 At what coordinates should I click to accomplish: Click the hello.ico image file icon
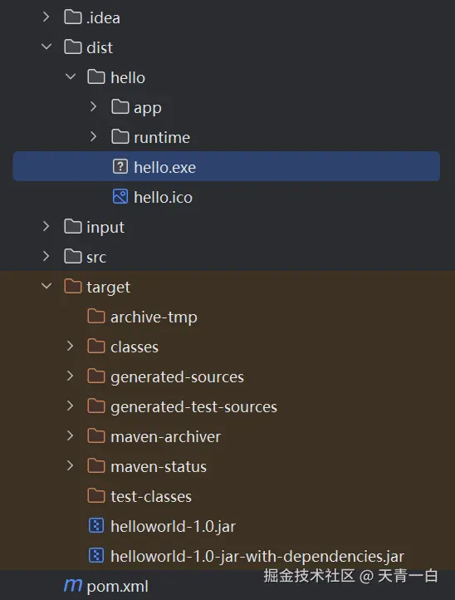(x=120, y=197)
